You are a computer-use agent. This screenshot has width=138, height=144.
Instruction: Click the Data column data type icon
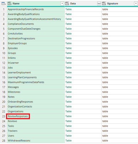(x=67, y=4)
